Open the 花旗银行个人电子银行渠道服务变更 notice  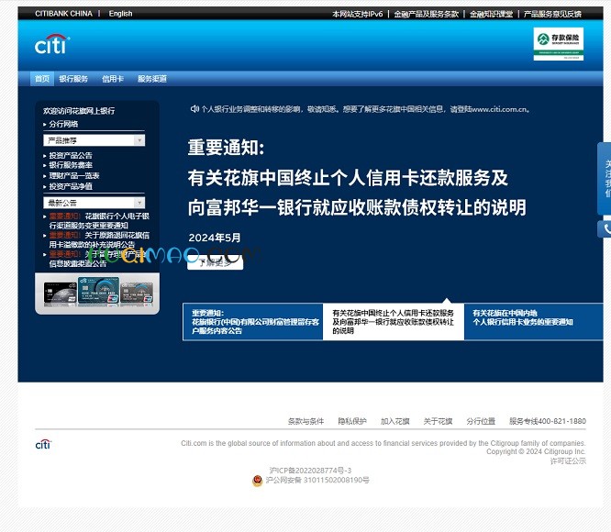[x=99, y=221]
